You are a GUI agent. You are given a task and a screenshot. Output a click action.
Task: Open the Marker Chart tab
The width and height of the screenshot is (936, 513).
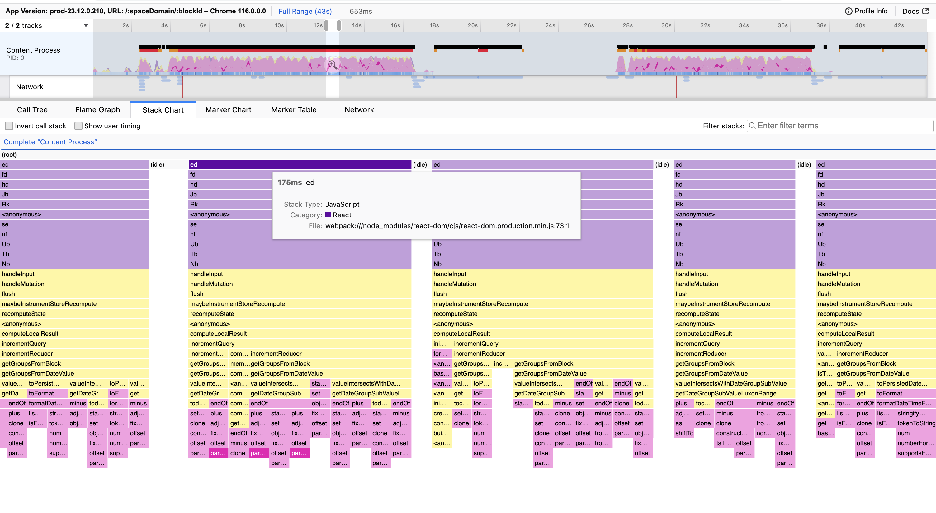pyautogui.click(x=228, y=109)
